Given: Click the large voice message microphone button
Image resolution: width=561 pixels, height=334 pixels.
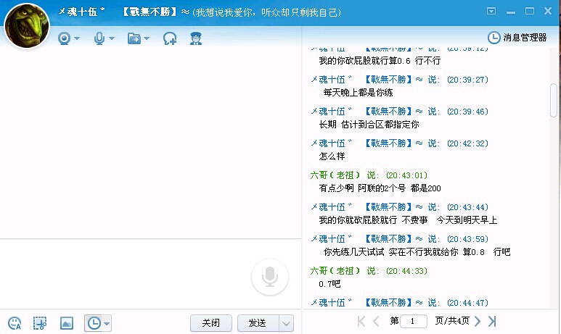Looking at the screenshot, I should click(270, 277).
